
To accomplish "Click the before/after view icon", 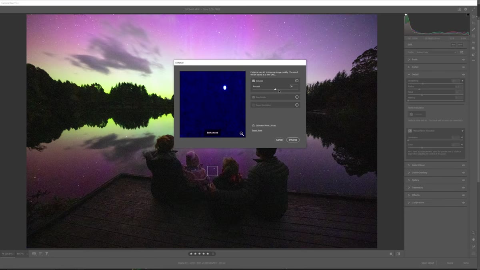I will 398,254.
